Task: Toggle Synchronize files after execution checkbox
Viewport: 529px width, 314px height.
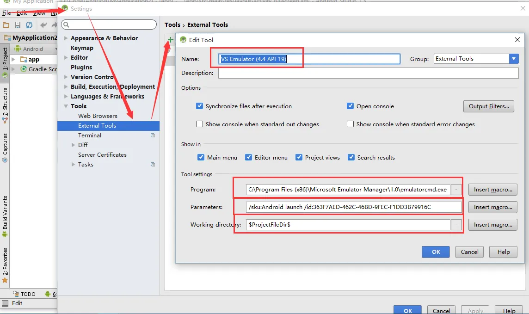Action: (x=199, y=106)
